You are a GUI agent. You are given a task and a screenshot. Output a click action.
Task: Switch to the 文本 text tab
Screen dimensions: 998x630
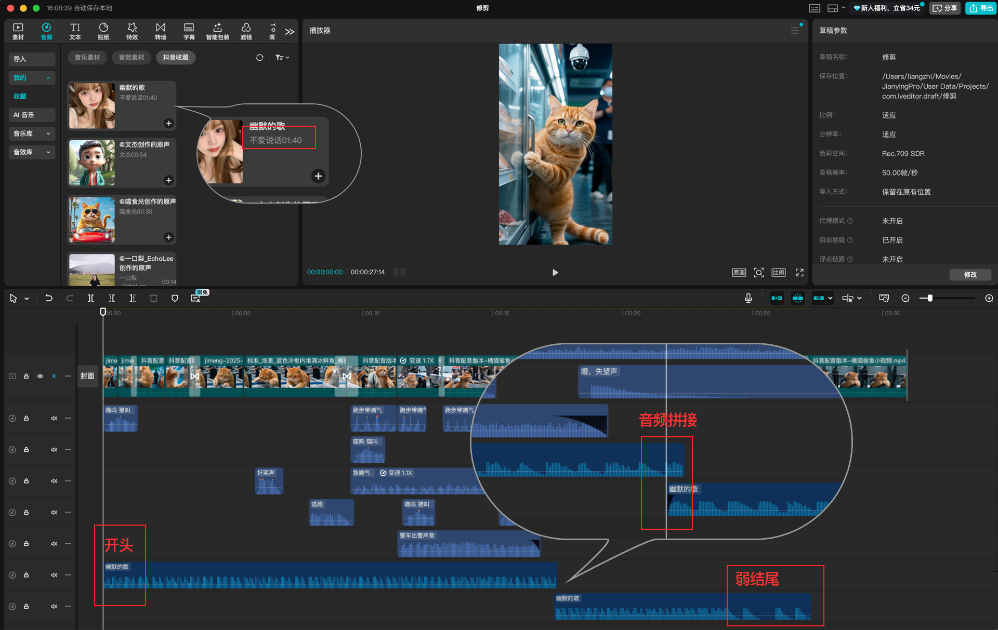click(75, 31)
